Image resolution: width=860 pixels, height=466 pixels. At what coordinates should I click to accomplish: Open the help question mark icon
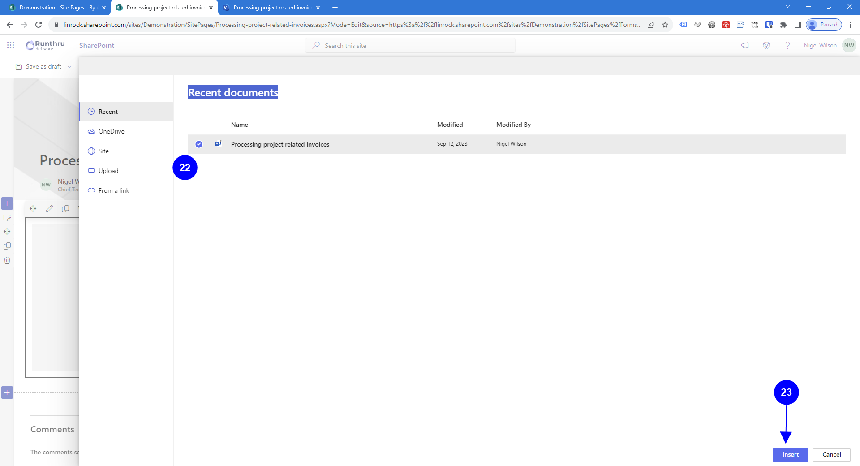click(x=787, y=45)
